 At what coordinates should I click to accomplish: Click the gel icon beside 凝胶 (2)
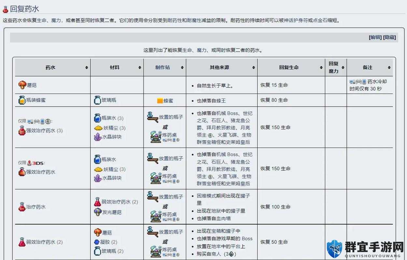pos(96,242)
